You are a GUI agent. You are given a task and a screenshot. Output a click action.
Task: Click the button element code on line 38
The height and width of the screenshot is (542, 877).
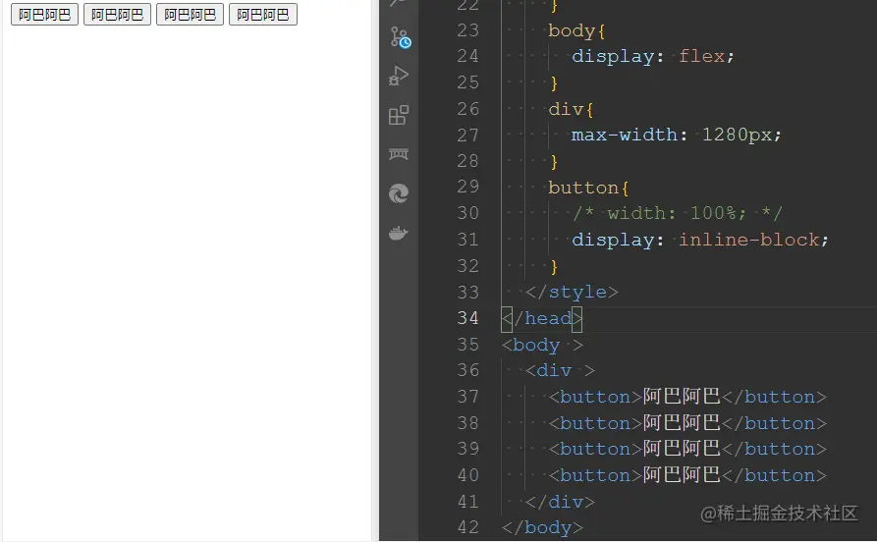[x=687, y=423]
